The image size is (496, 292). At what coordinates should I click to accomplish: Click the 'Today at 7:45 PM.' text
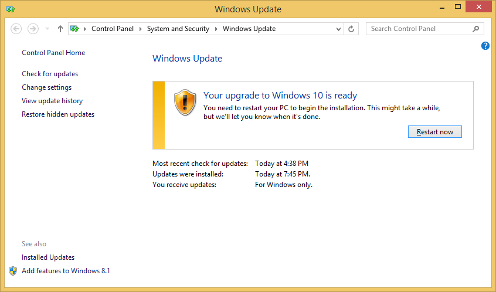coord(283,174)
